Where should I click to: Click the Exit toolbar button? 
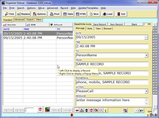click(x=121, y=14)
